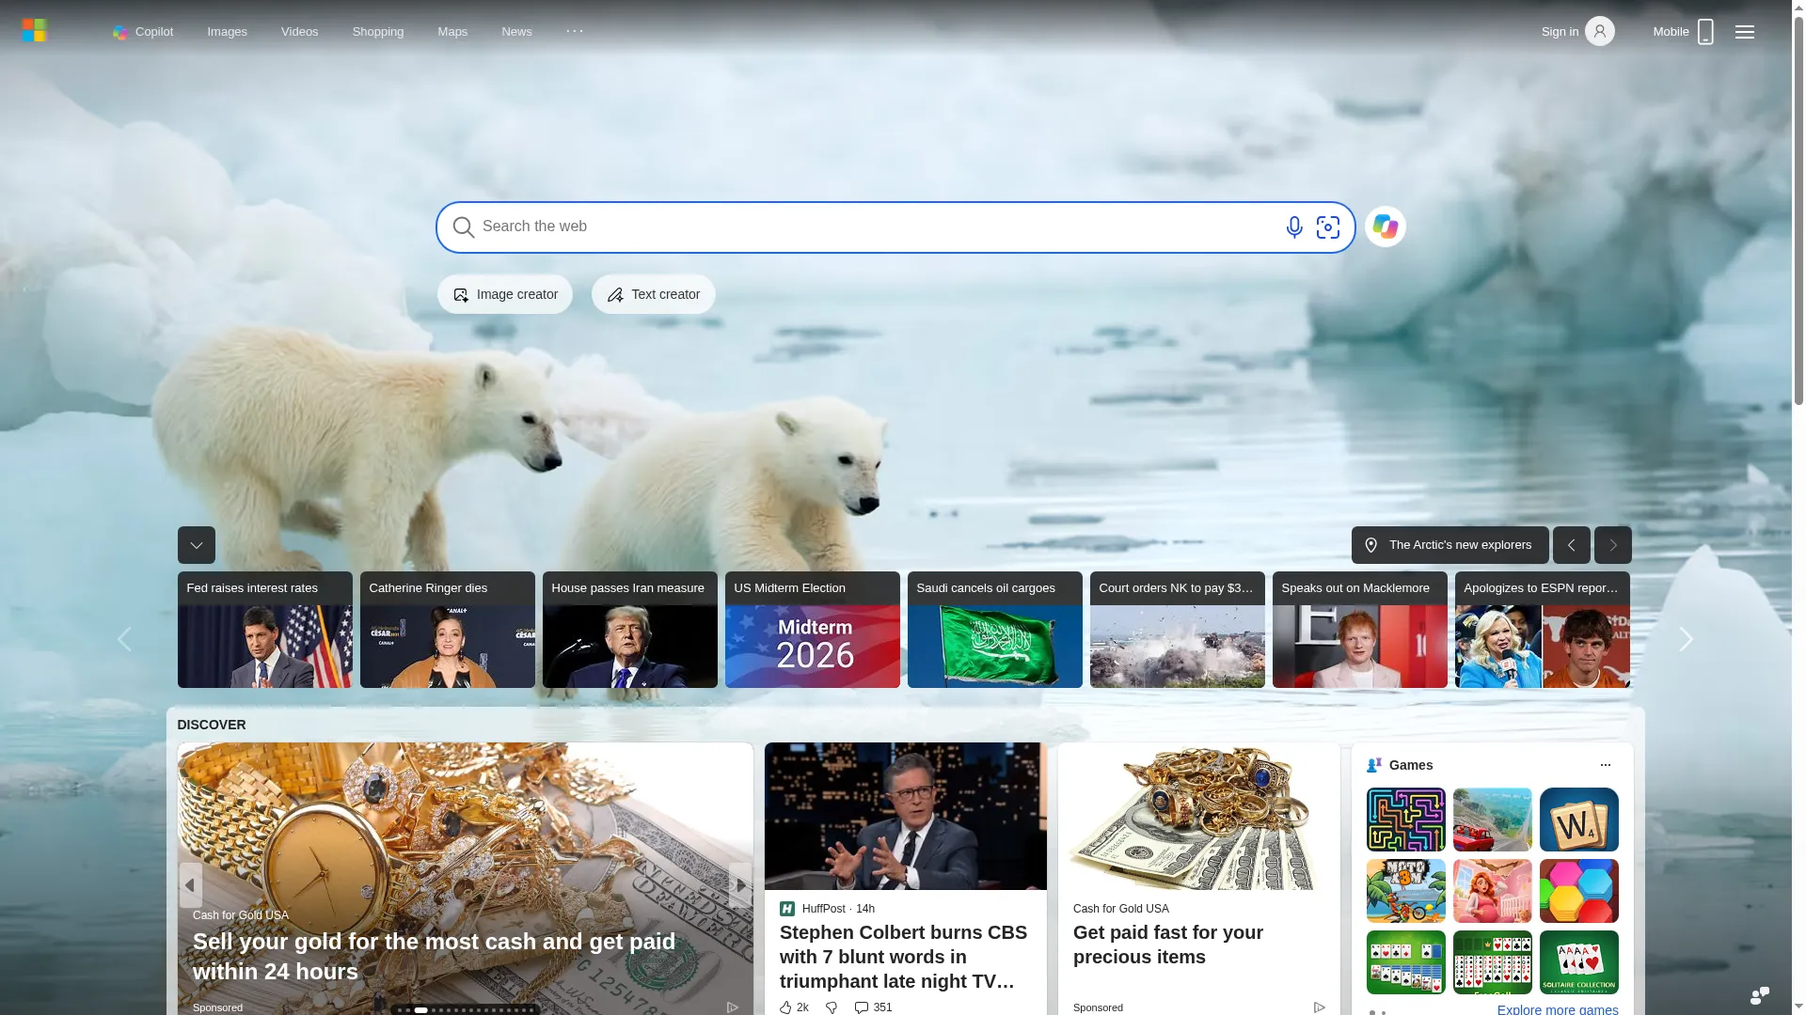Viewport: 1806px width, 1015px height.
Task: Start voice search with the microphone icon
Action: click(1294, 227)
